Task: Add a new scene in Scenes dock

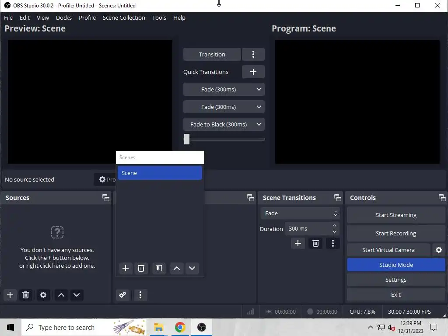Action: 126,268
